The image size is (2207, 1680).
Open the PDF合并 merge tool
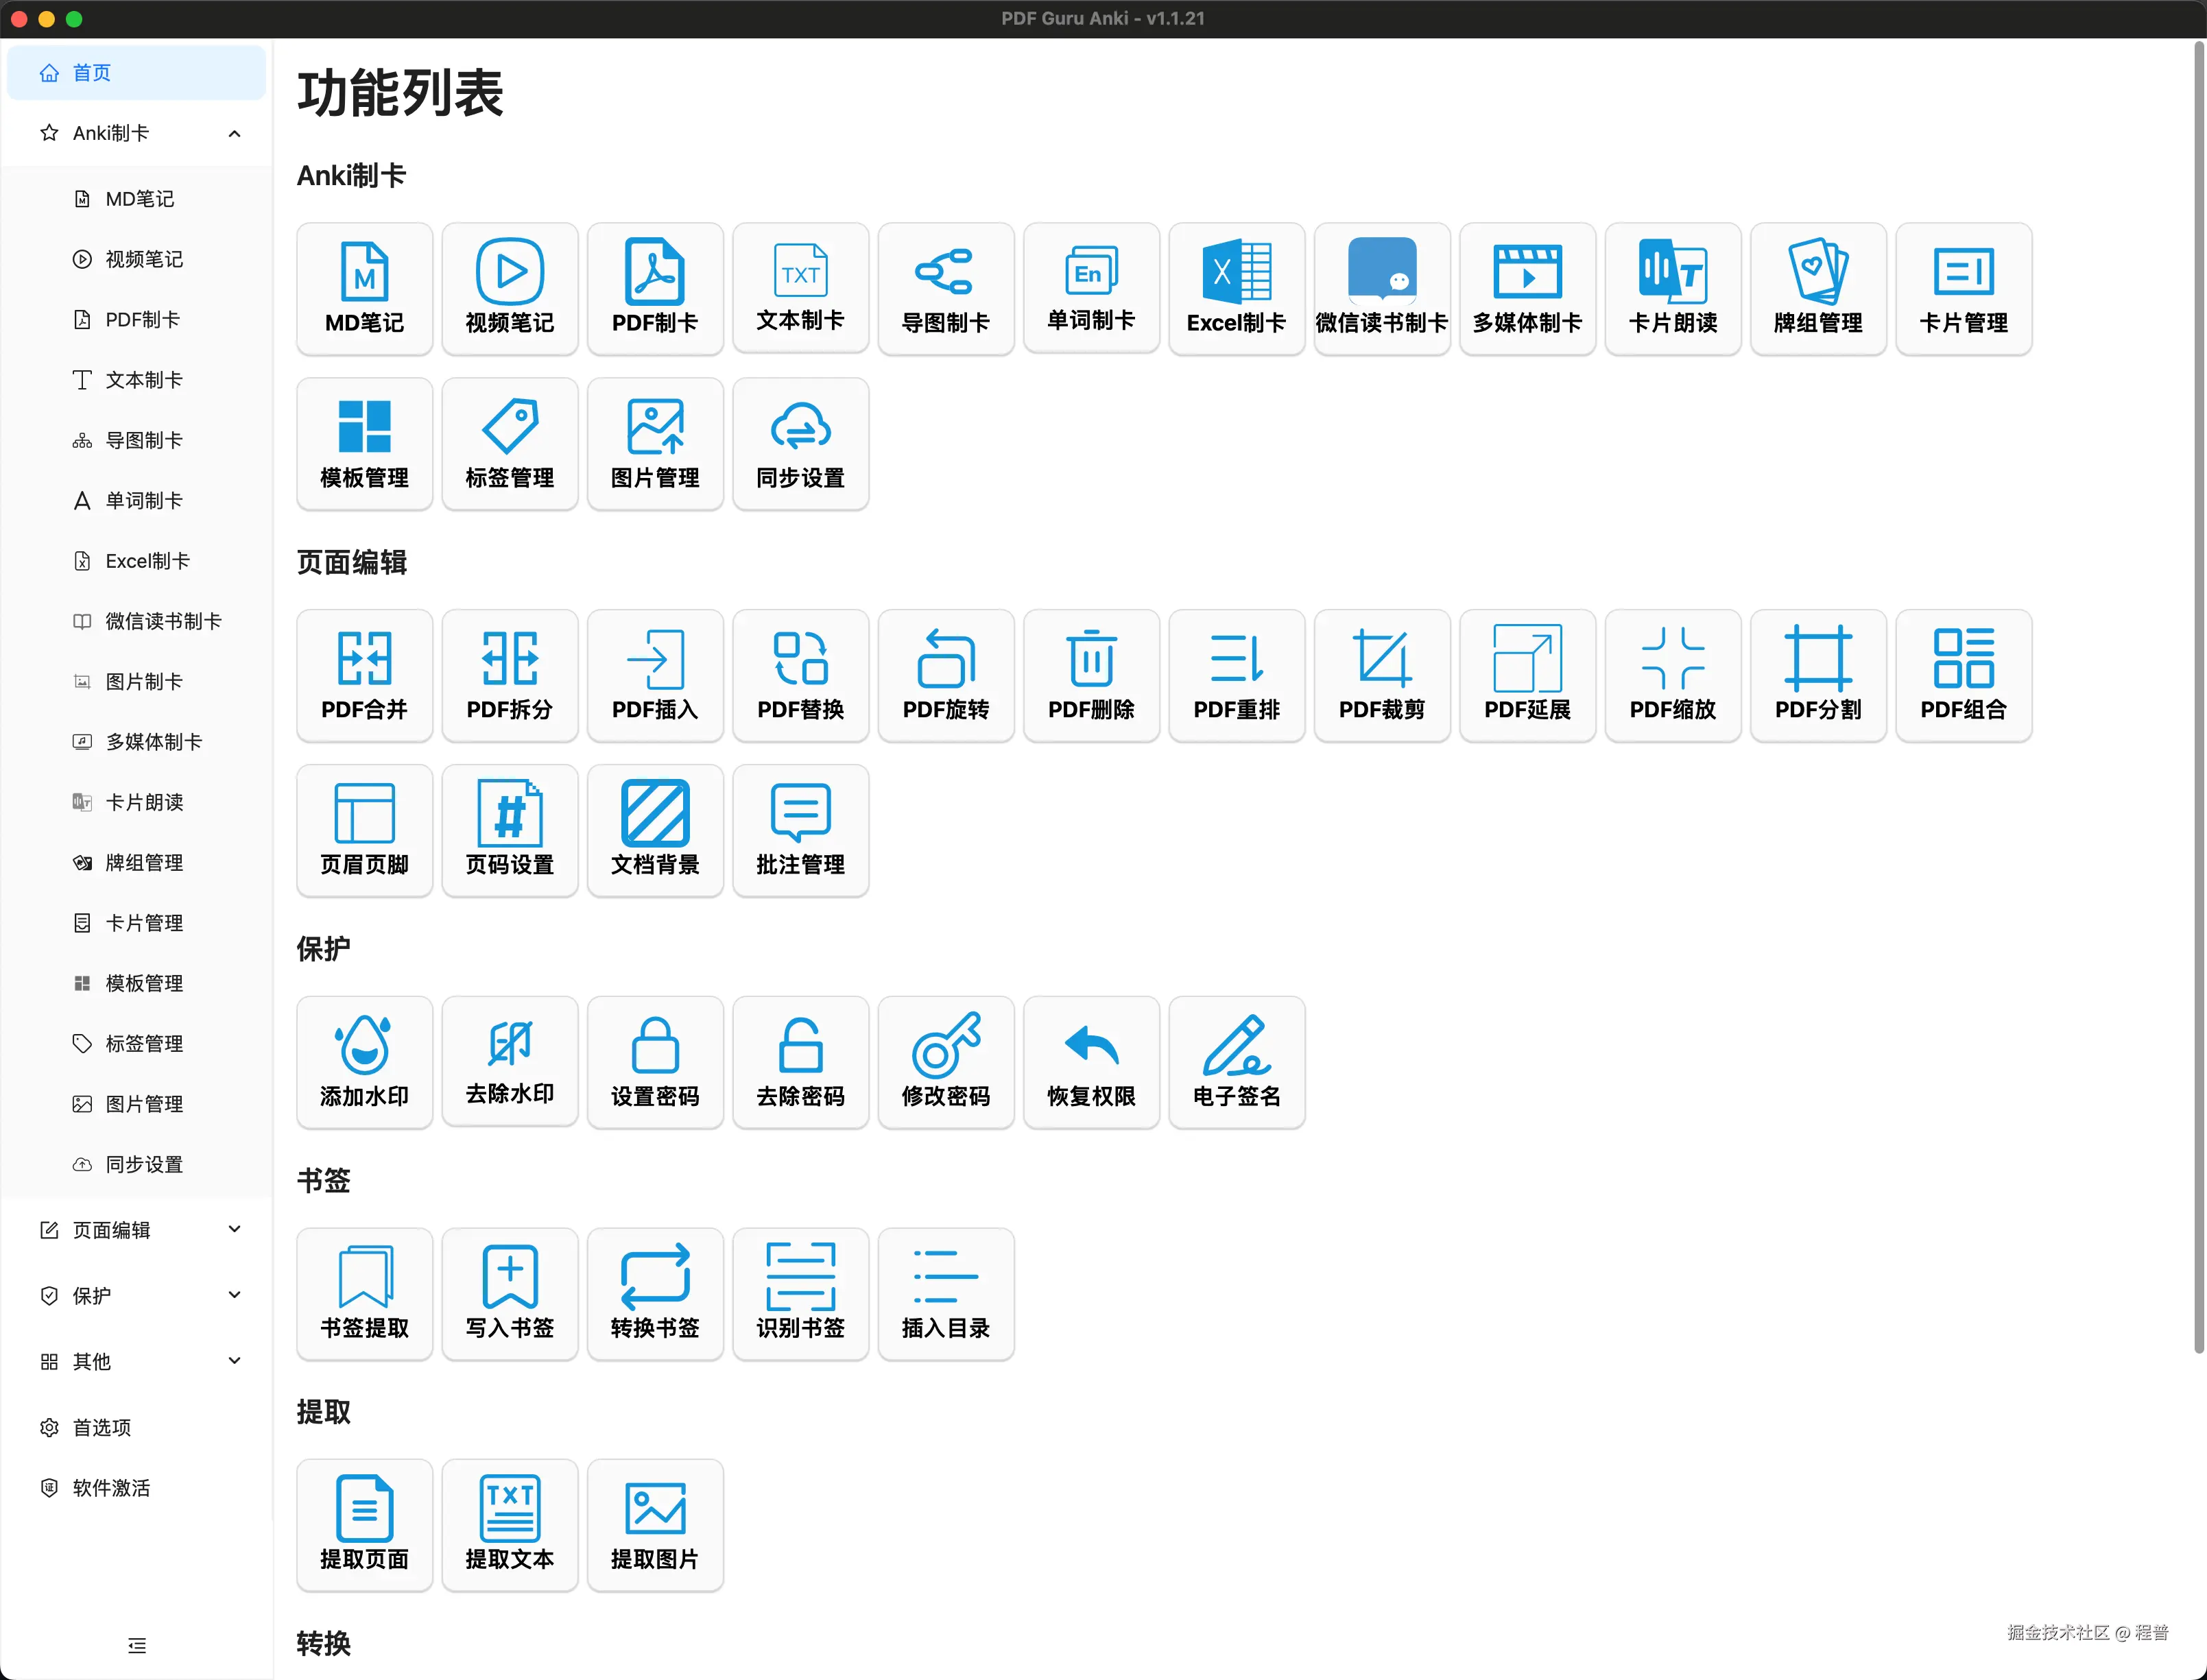tap(364, 675)
